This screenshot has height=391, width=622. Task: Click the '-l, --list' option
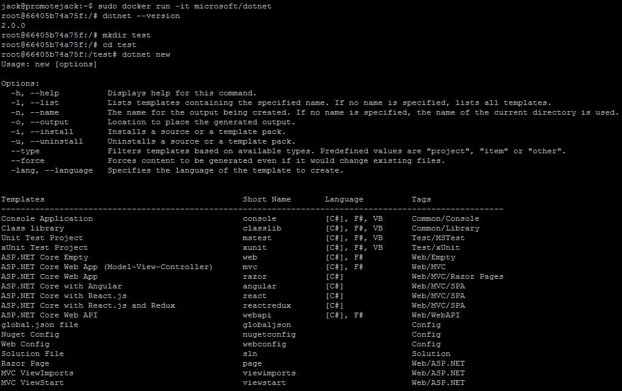(x=35, y=103)
